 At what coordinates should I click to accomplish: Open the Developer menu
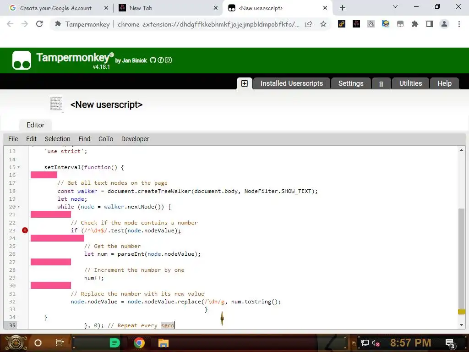[135, 139]
